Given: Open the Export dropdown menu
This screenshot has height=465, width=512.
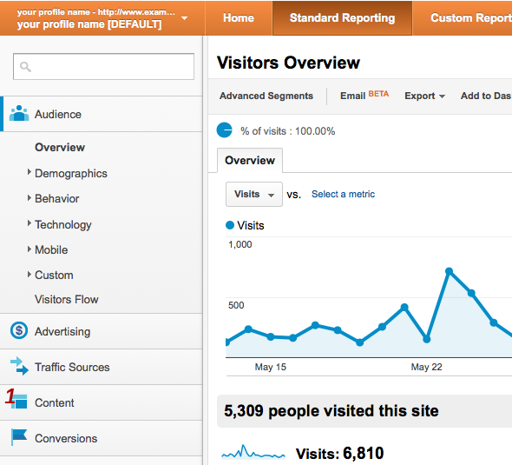Looking at the screenshot, I should [x=424, y=96].
